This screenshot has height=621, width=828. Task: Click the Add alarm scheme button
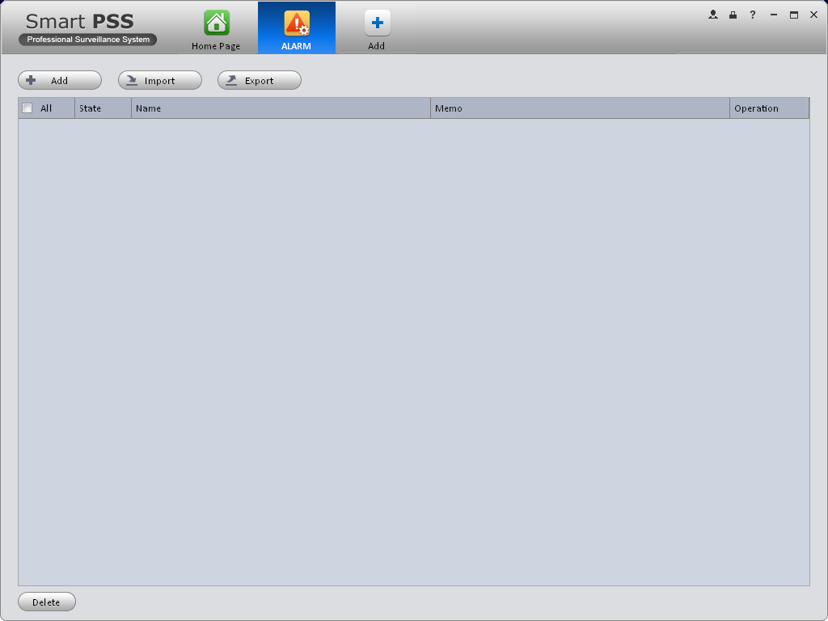60,80
